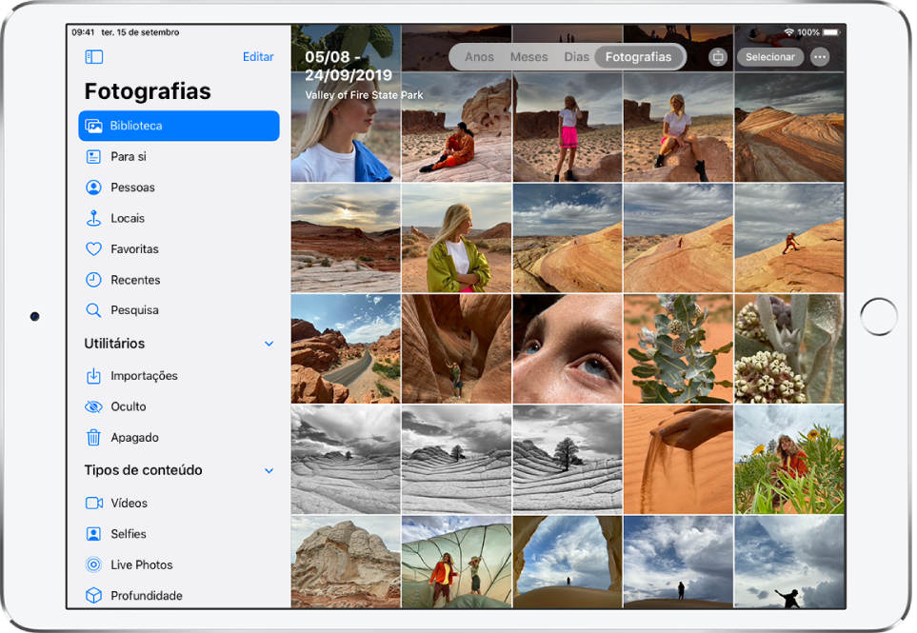Open the Locais album

[x=179, y=218]
